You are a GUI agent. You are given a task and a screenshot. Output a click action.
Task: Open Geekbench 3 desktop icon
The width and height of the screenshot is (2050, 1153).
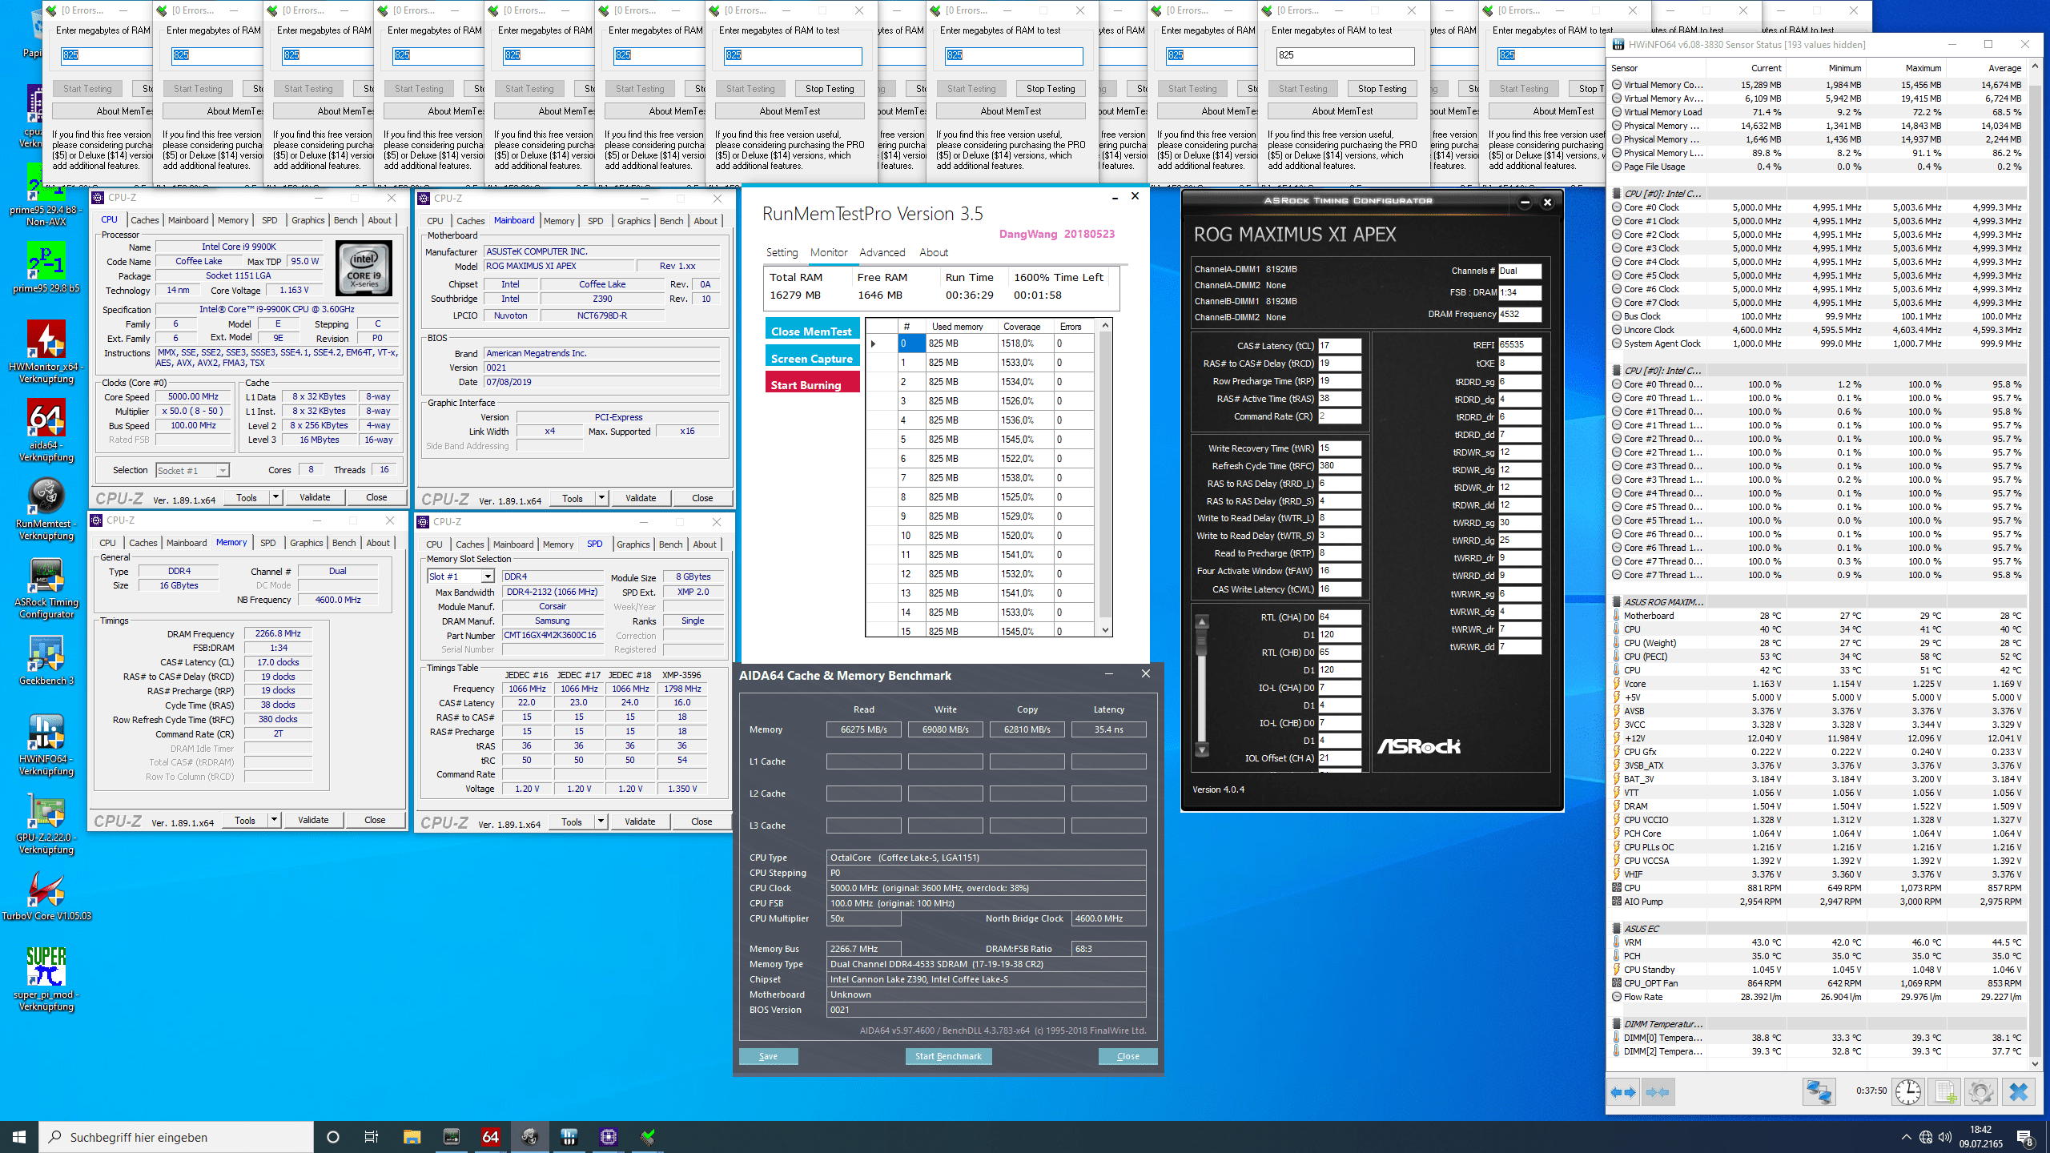coord(46,661)
